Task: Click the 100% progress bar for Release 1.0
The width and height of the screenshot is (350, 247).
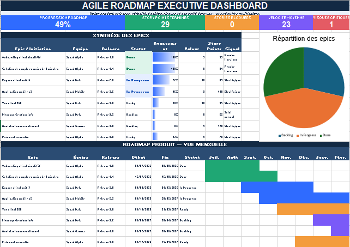Action: coord(164,57)
